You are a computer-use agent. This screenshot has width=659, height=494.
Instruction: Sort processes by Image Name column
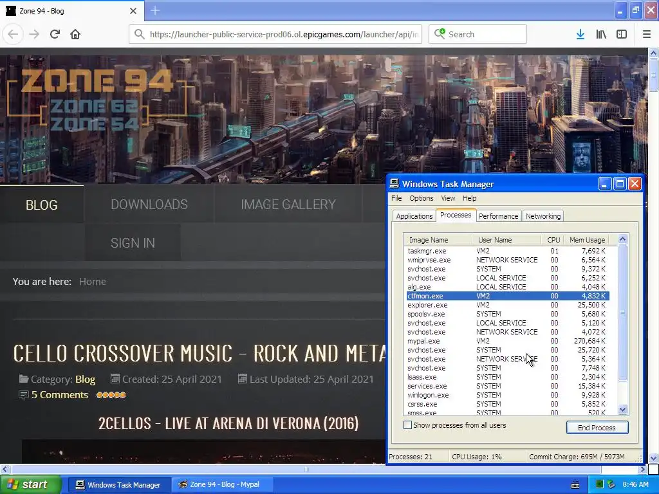[438, 240]
